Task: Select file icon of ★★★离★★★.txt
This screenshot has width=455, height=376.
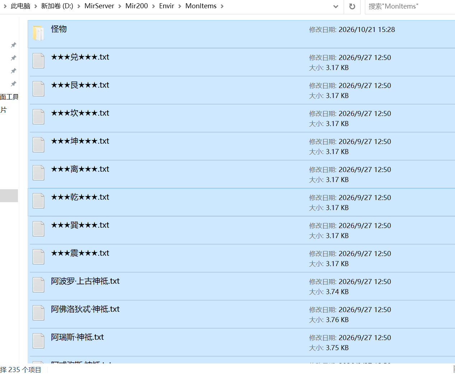Action: (x=38, y=173)
